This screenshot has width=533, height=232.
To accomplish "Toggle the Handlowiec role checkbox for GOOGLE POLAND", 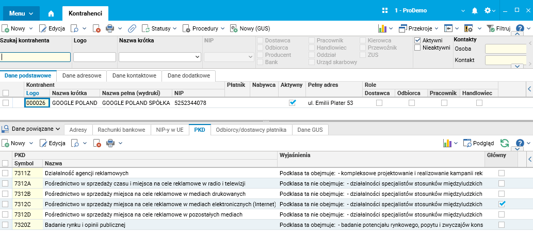I will pyautogui.click(x=479, y=103).
